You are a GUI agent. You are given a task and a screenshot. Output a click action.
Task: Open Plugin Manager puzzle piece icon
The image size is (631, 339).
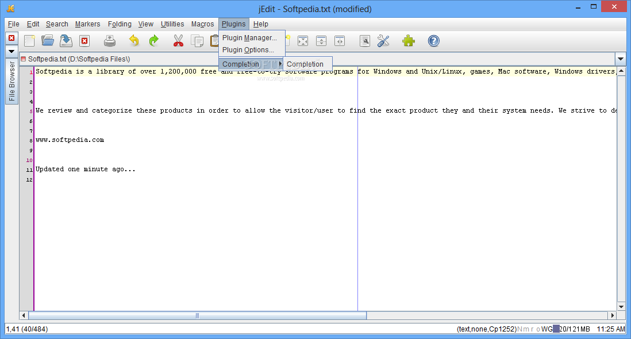pyautogui.click(x=409, y=41)
